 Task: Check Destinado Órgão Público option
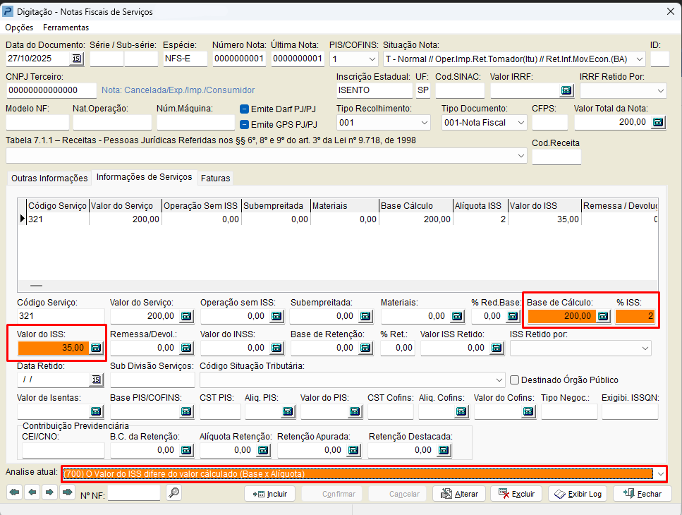point(514,380)
